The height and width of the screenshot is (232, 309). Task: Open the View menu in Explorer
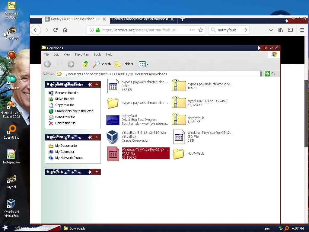coord(67,54)
